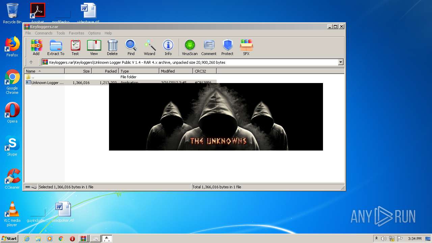
Task: Sort by Type column header
Action: pos(139,71)
